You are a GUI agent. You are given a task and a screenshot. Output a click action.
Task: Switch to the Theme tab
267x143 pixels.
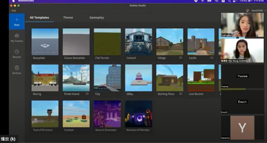point(68,18)
